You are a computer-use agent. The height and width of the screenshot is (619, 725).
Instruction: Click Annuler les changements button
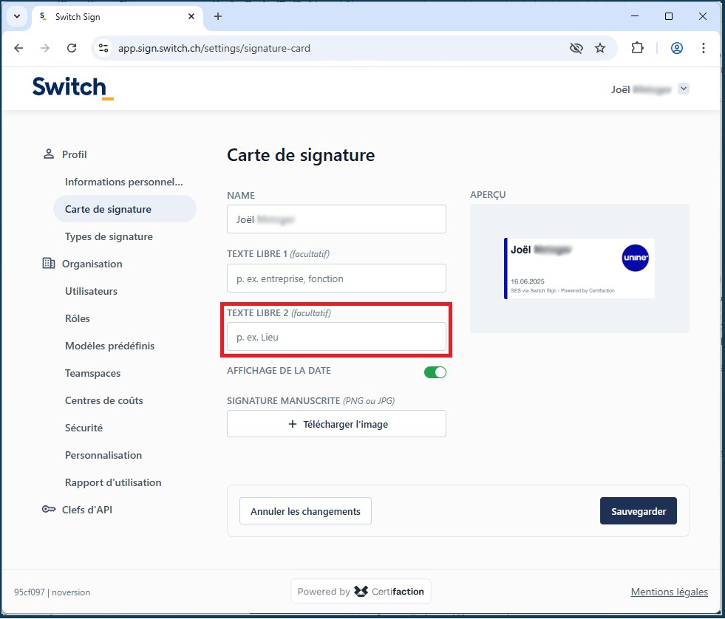point(305,511)
